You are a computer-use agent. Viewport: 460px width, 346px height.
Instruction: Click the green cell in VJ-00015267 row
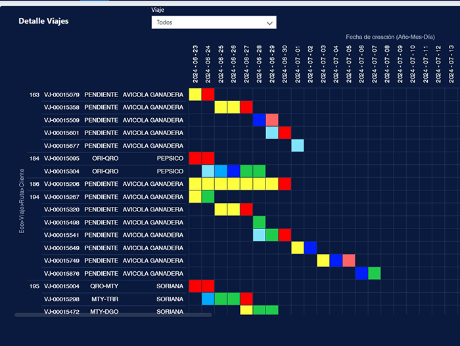tap(208, 197)
